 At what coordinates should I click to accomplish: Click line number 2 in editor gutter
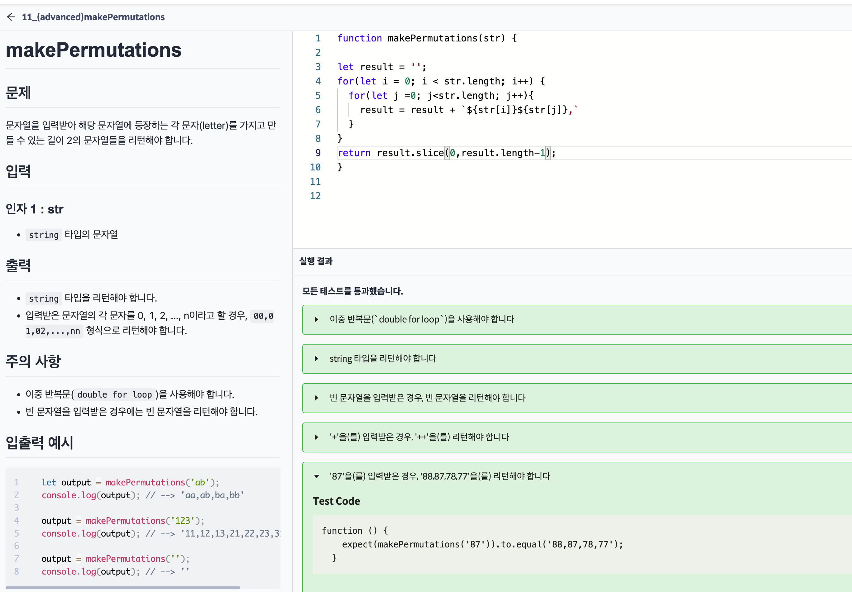[318, 53]
